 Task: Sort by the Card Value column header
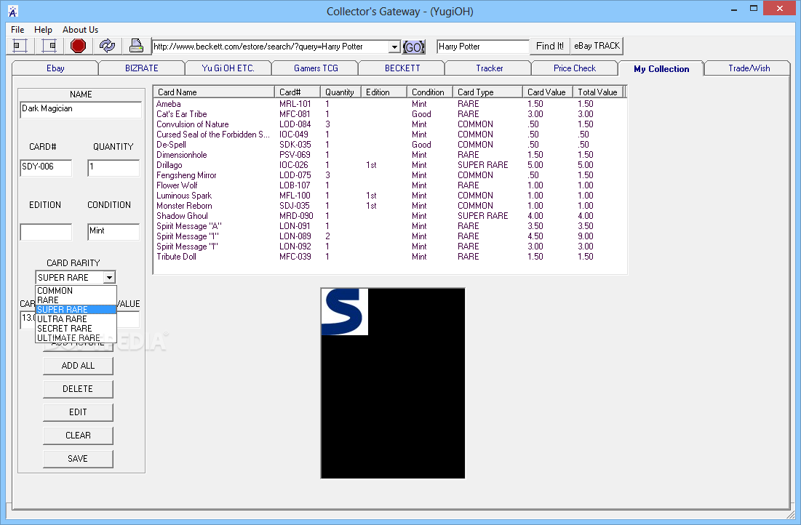tap(548, 92)
